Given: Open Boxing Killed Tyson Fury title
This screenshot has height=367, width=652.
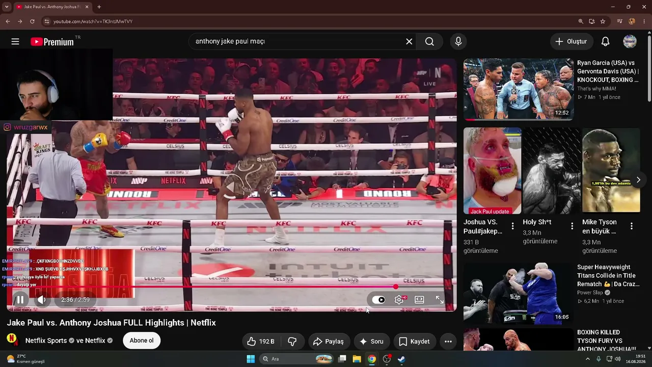Looking at the screenshot, I should [x=607, y=340].
